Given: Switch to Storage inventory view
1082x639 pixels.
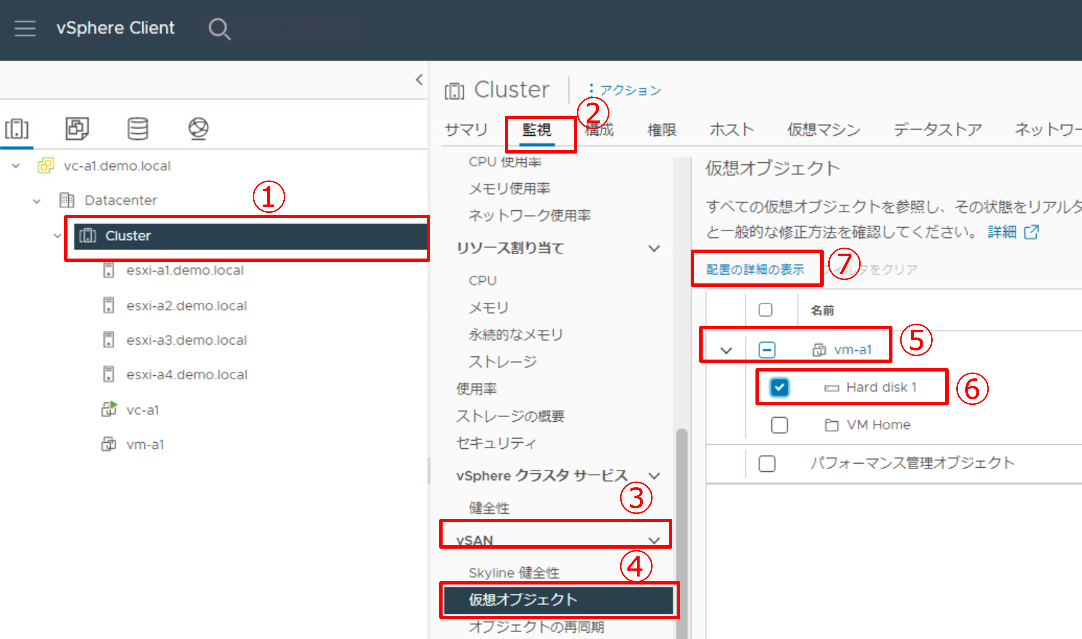Looking at the screenshot, I should 138,128.
